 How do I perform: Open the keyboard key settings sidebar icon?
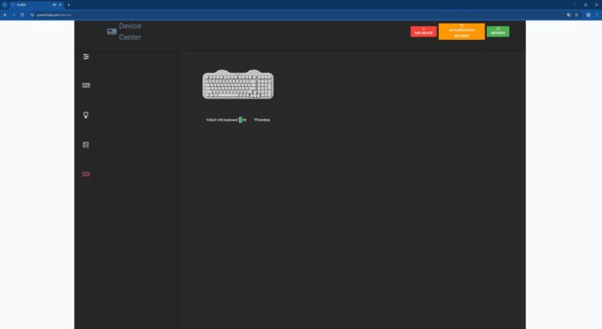pyautogui.click(x=86, y=85)
